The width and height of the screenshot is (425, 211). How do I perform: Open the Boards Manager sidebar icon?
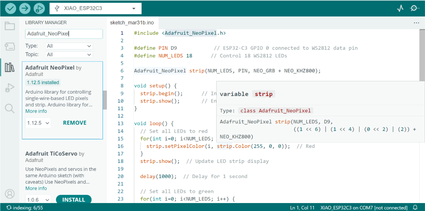point(10,46)
